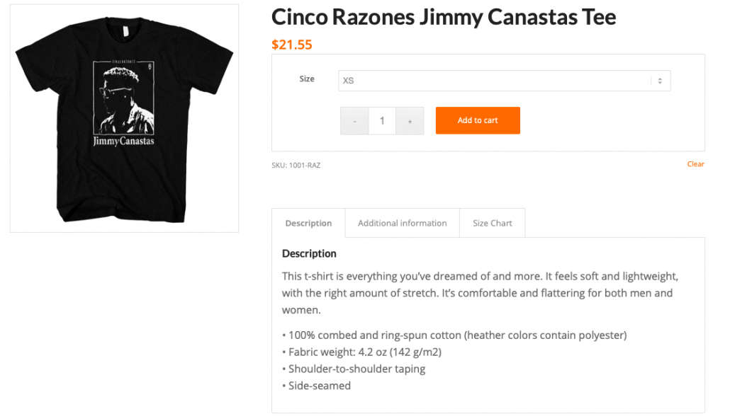This screenshot has width=730, height=416.
Task: Increase quantity with the plus button
Action: click(x=410, y=121)
